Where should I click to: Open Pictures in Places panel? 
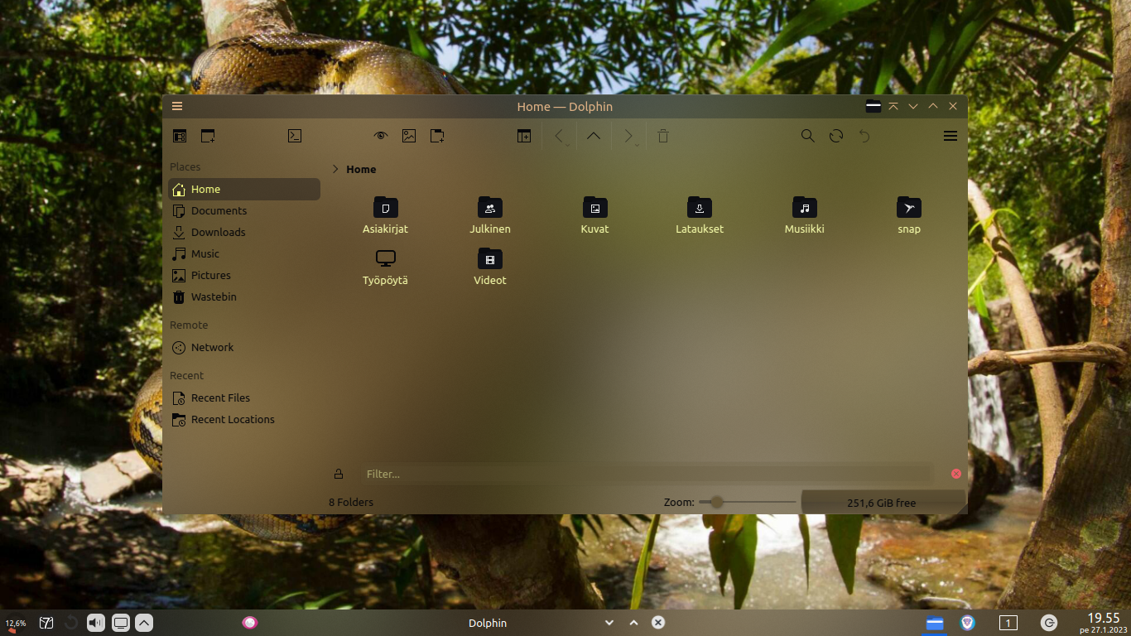244,275
